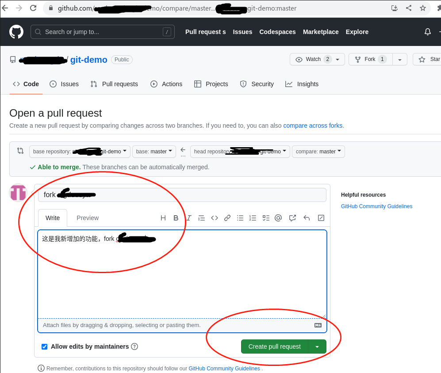This screenshot has width=441, height=373.
Task: Click saved reply arrow icon
Action: 307,218
